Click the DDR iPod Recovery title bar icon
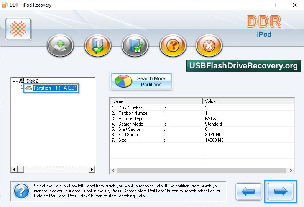Viewport: 304px width, 207px height. tap(4, 5)
